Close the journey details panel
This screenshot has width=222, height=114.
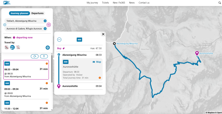pos(103,34)
